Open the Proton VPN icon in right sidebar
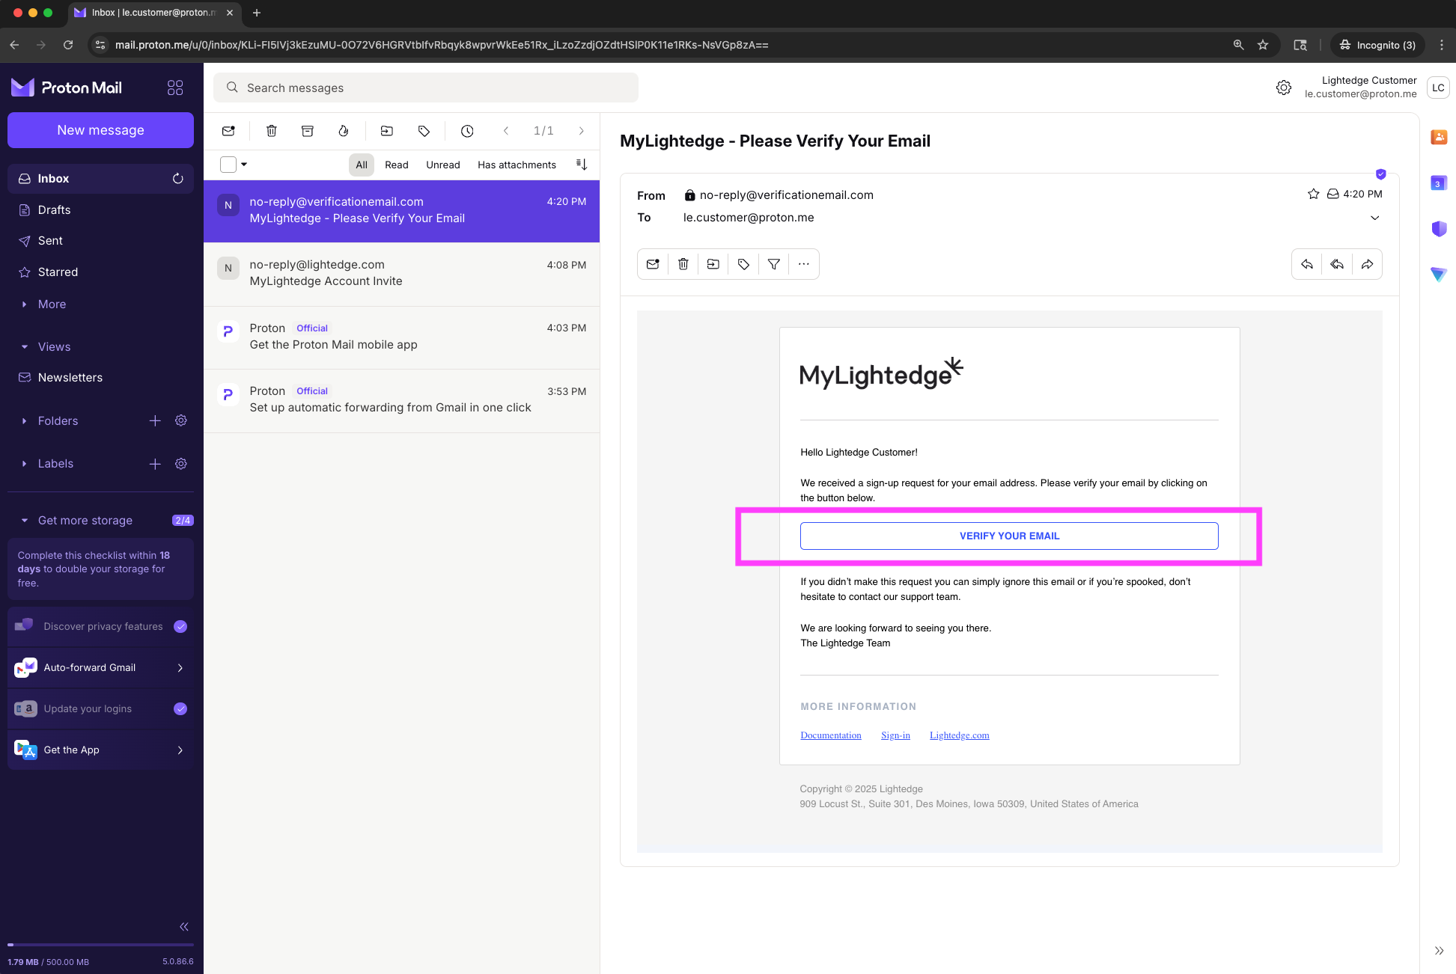Image resolution: width=1456 pixels, height=974 pixels. tap(1439, 275)
